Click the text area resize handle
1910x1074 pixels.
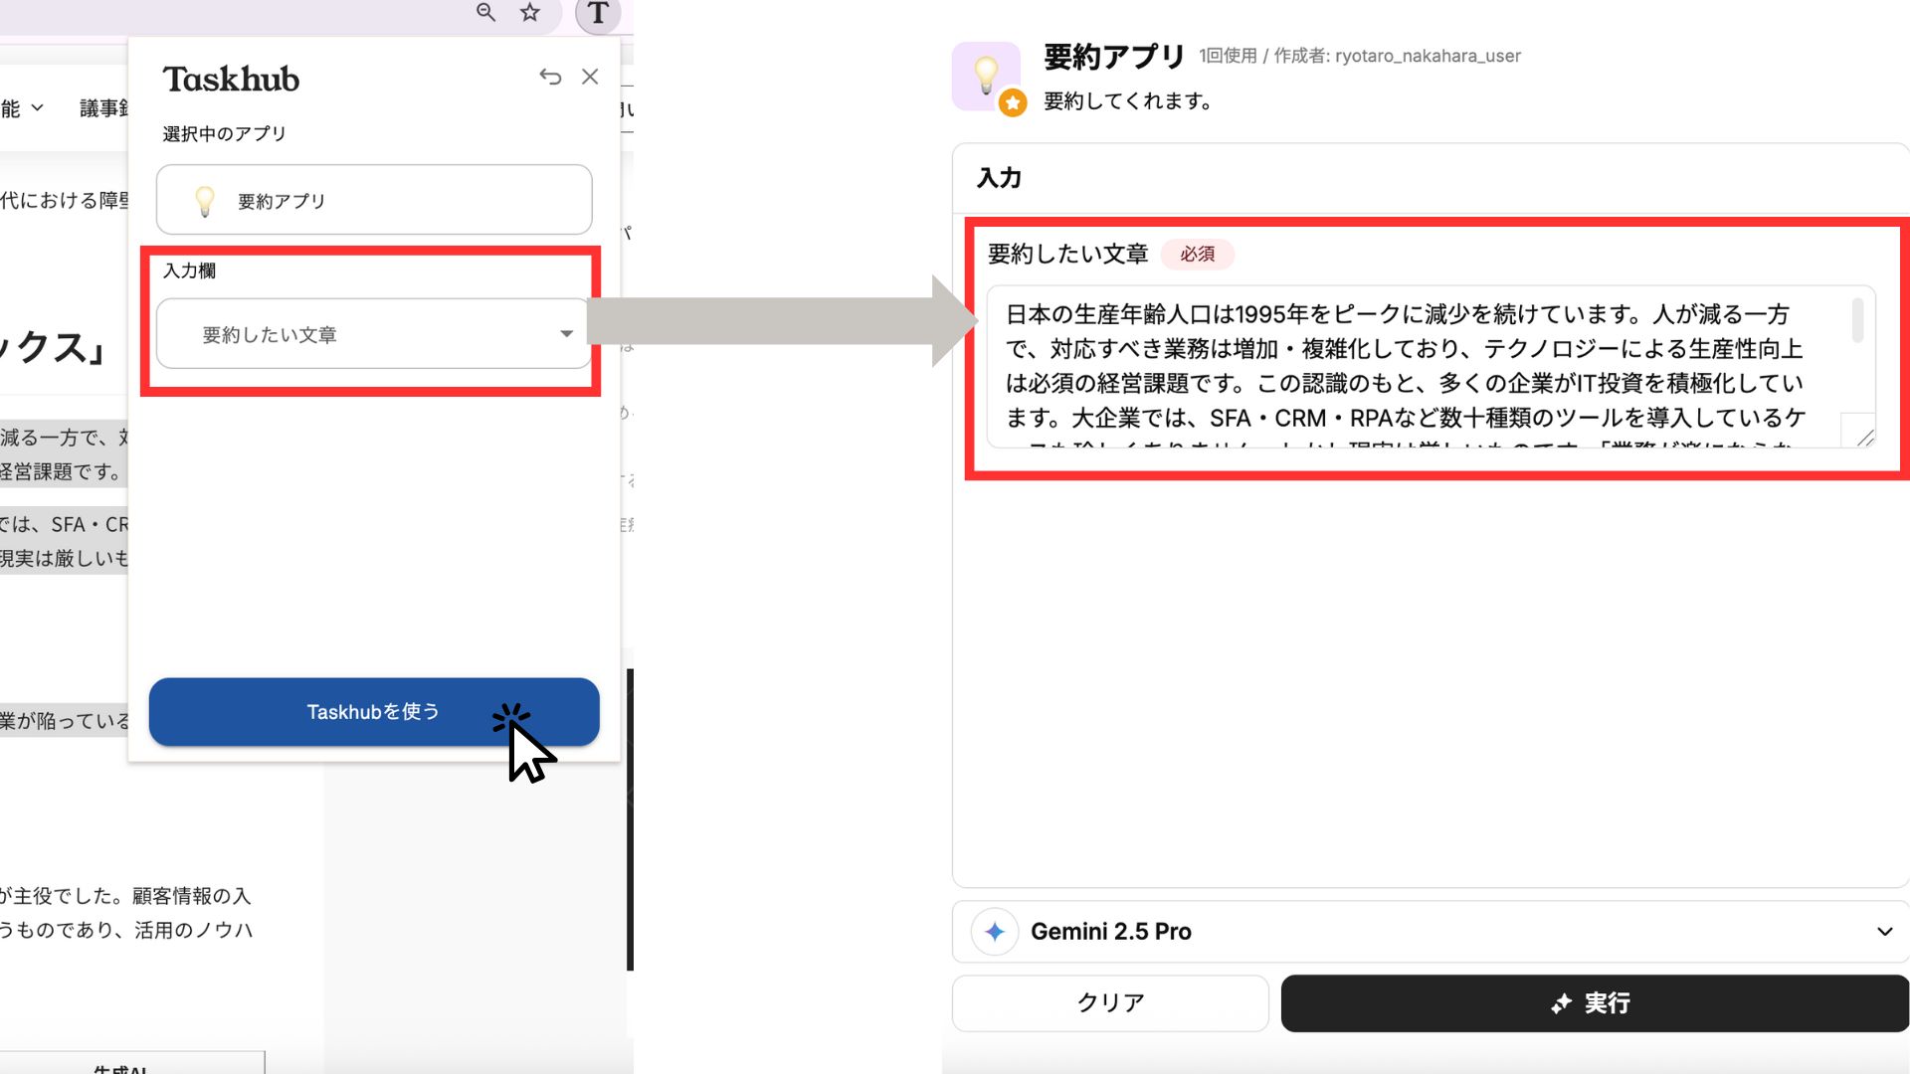[1865, 438]
